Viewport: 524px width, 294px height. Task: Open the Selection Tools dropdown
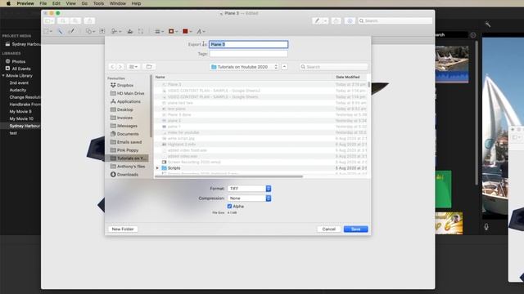coord(48,31)
